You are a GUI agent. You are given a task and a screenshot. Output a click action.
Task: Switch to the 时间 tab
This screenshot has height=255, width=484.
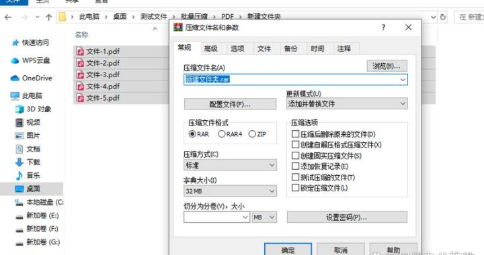[317, 49]
